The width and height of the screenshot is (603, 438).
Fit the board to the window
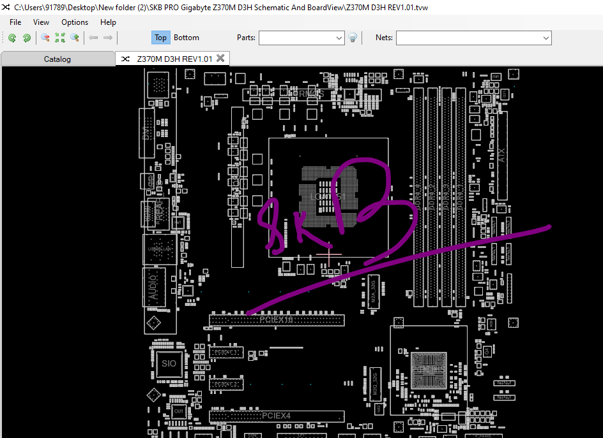coord(60,38)
